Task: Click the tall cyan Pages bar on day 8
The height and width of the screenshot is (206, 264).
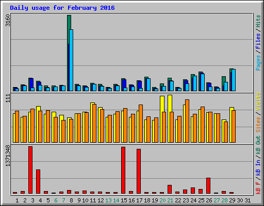Action: (71, 60)
